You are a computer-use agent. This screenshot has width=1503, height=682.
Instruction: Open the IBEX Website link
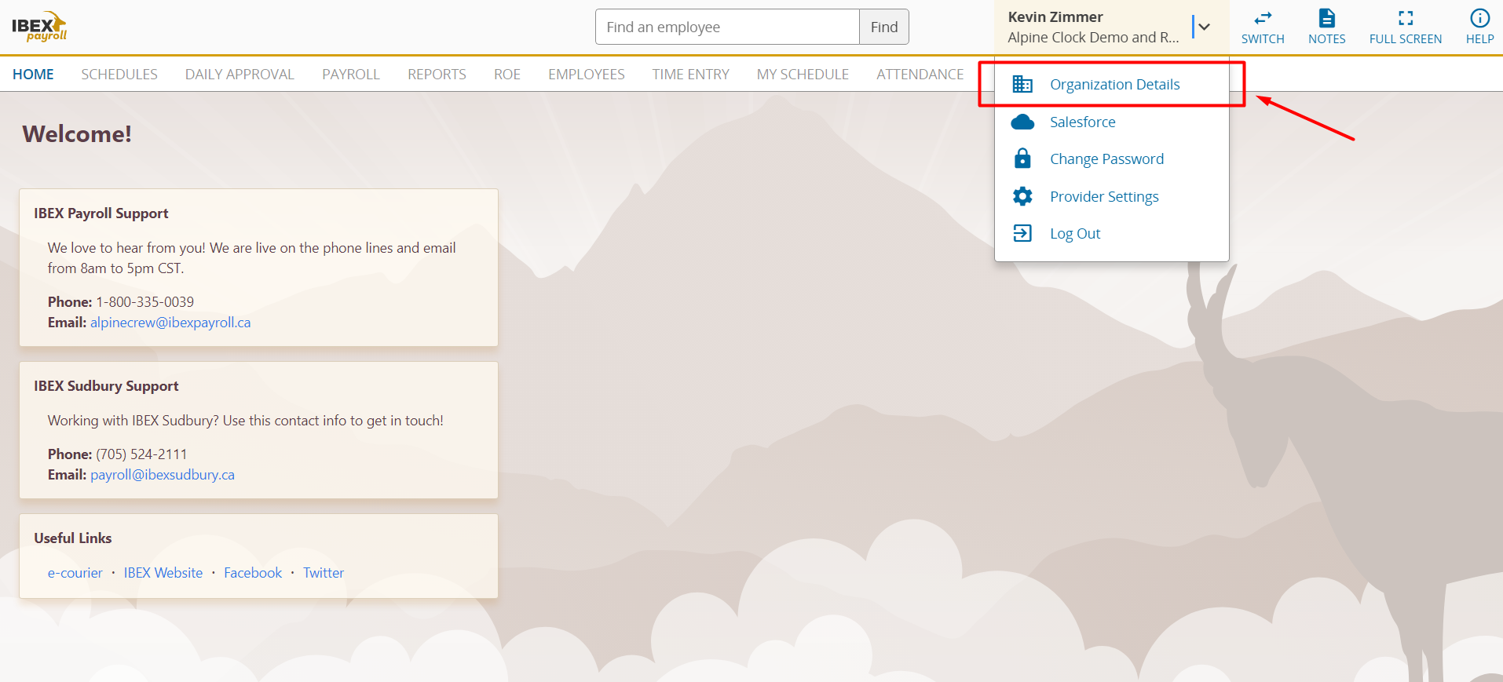[x=163, y=573]
